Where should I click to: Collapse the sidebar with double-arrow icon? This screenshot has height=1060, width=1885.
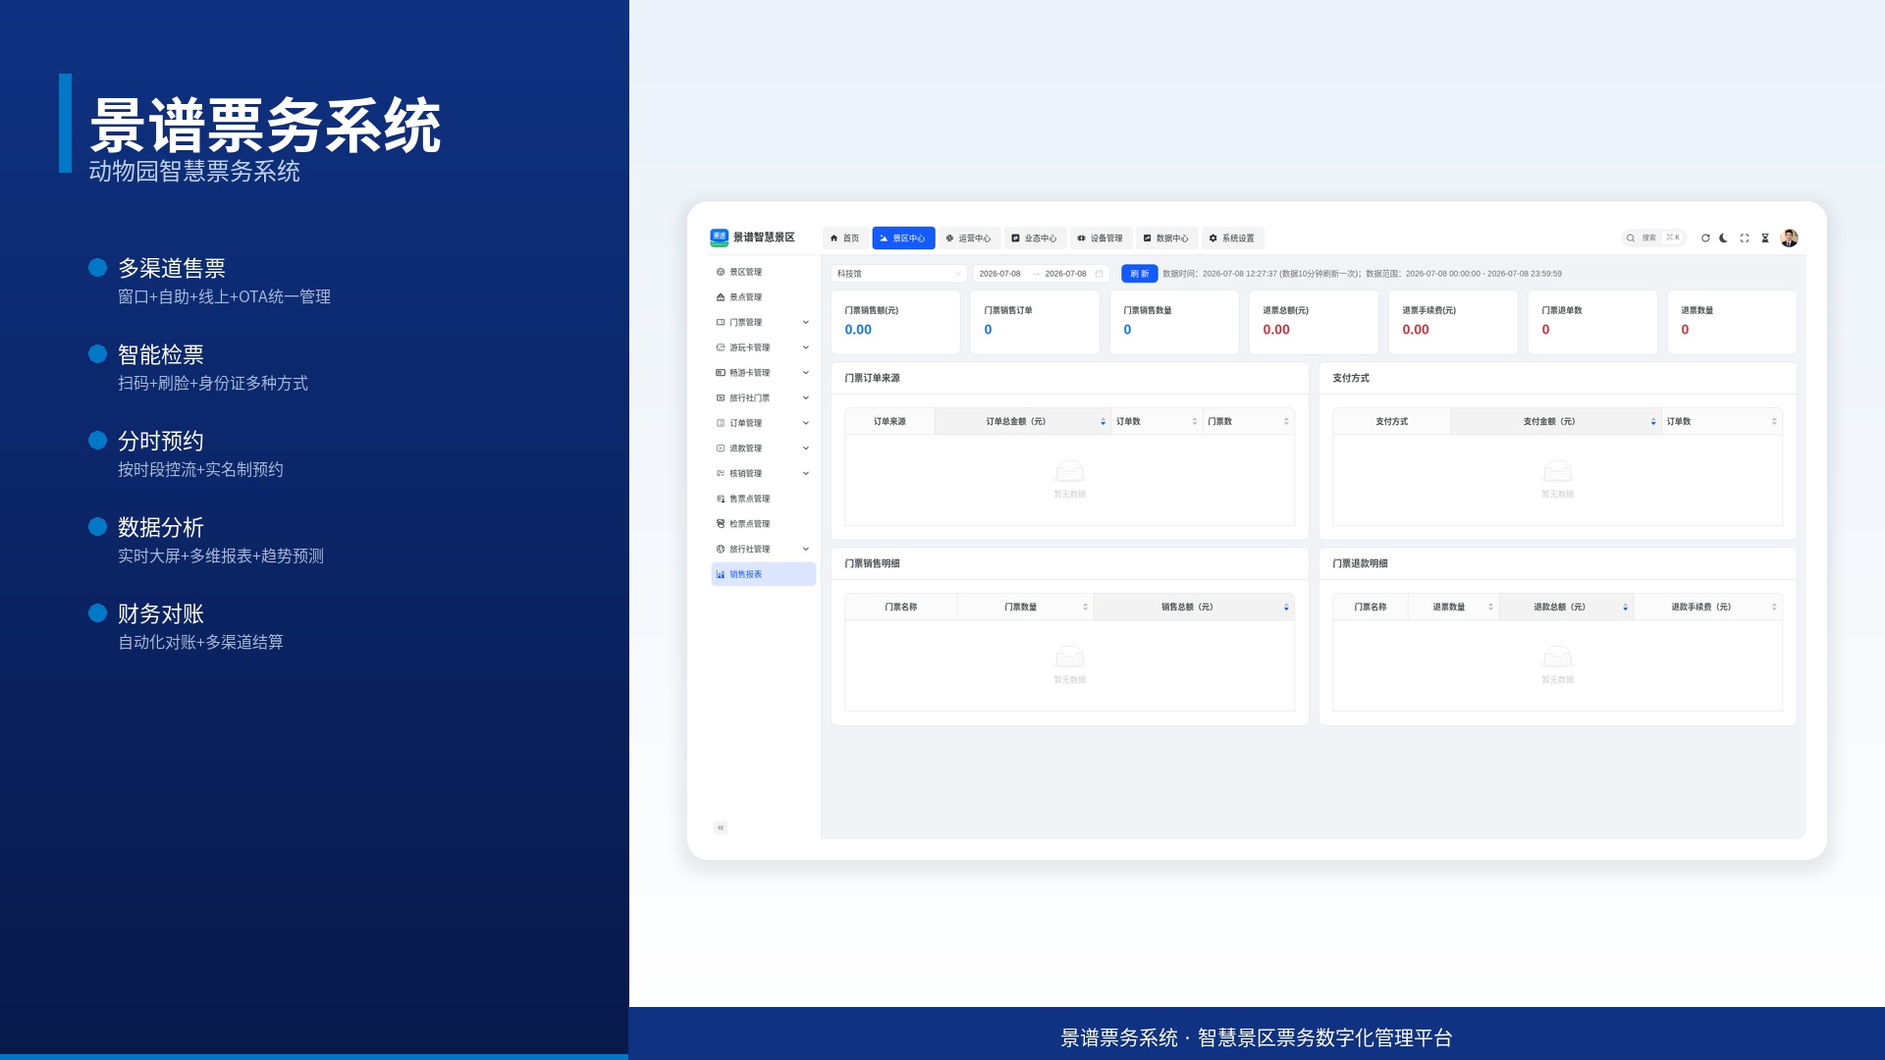pyautogui.click(x=721, y=827)
